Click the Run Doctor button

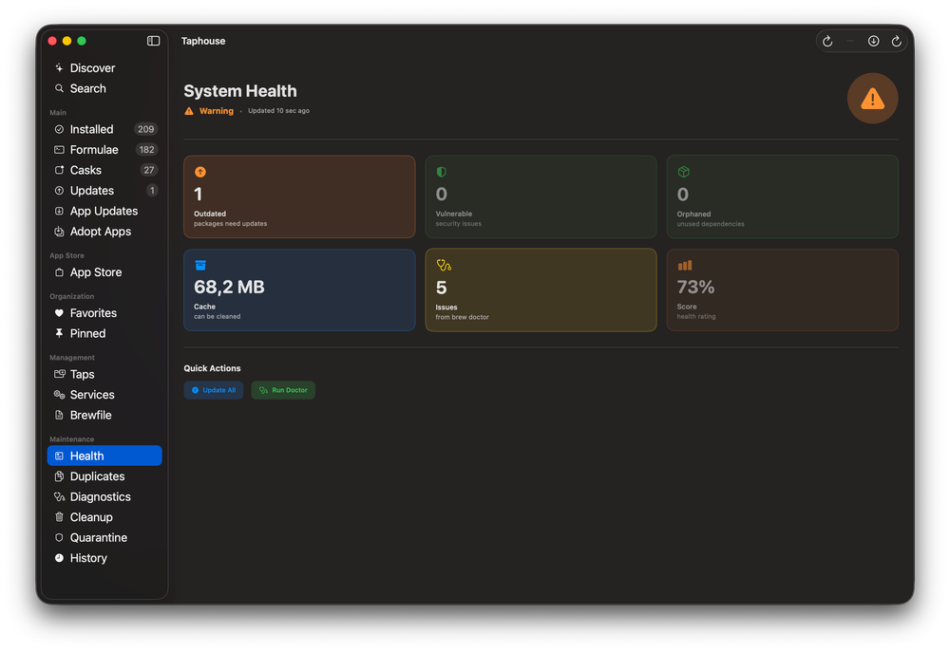click(x=283, y=390)
